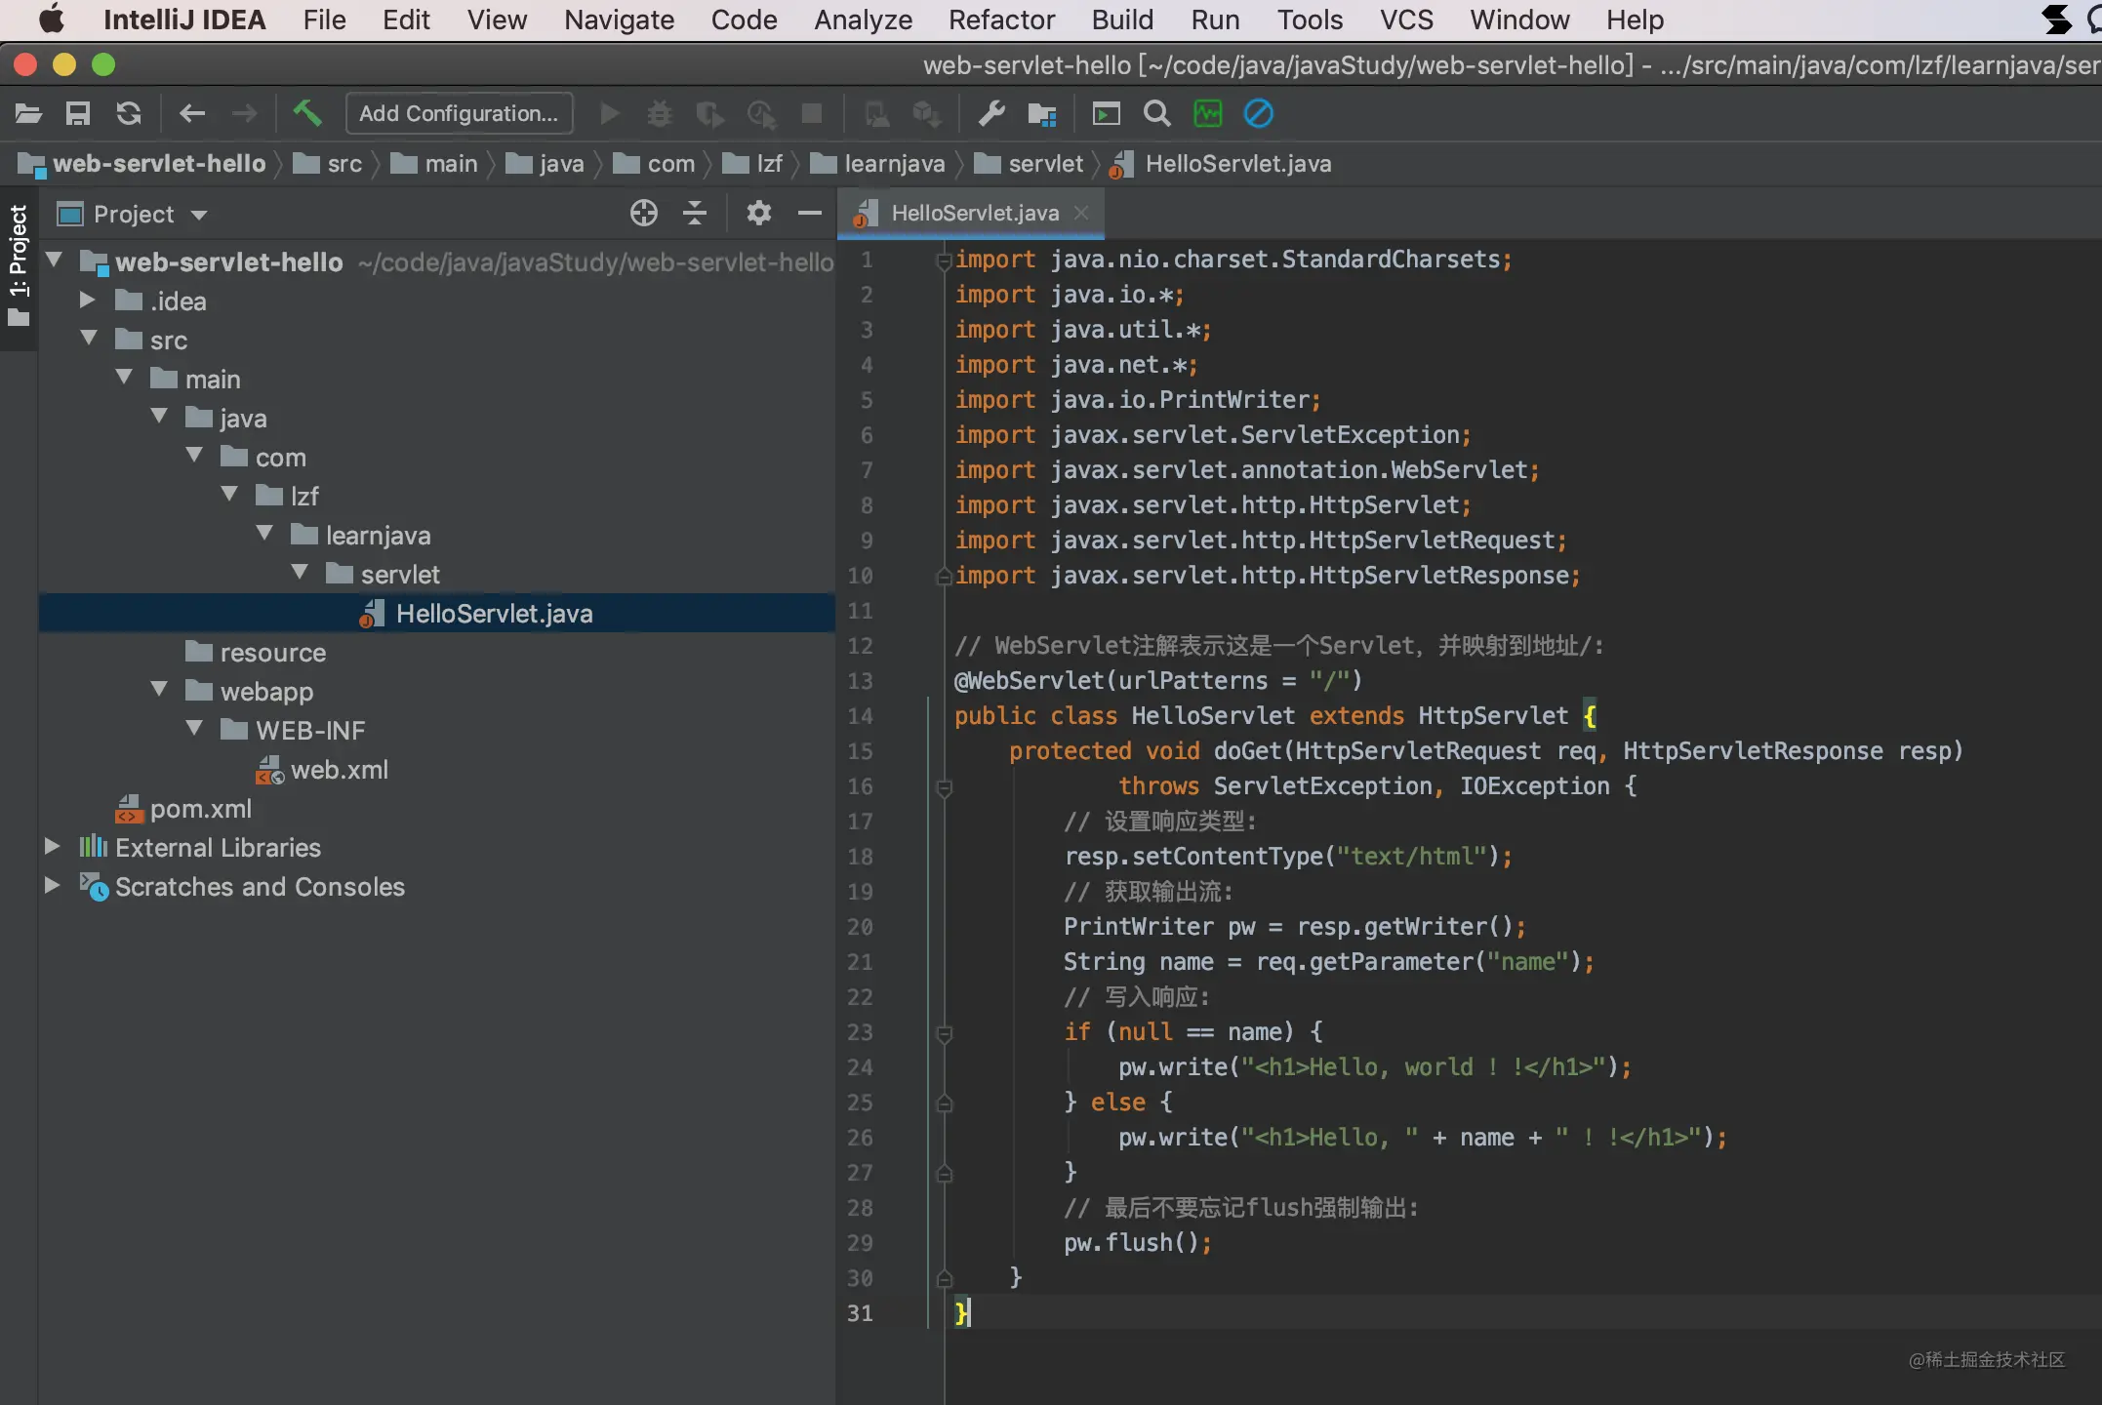Open the Tools menu
This screenshot has height=1405, width=2102.
(1310, 20)
